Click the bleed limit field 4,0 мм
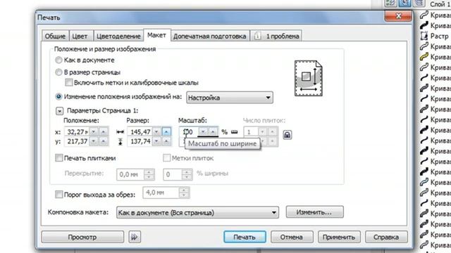The image size is (451, 253). point(161,193)
